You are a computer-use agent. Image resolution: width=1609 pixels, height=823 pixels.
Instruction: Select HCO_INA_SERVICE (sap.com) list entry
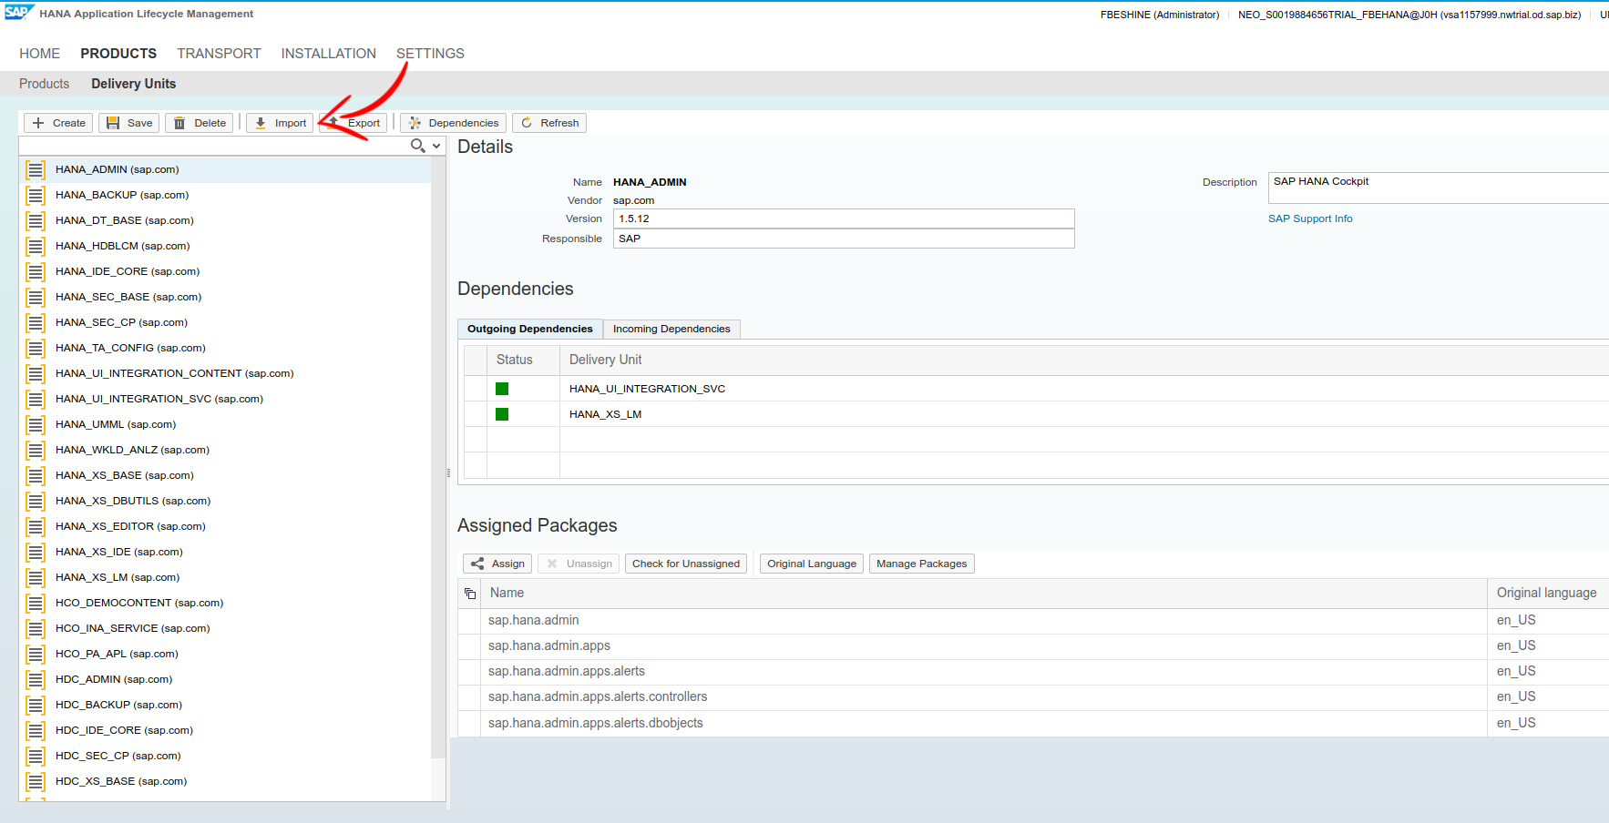225,628
